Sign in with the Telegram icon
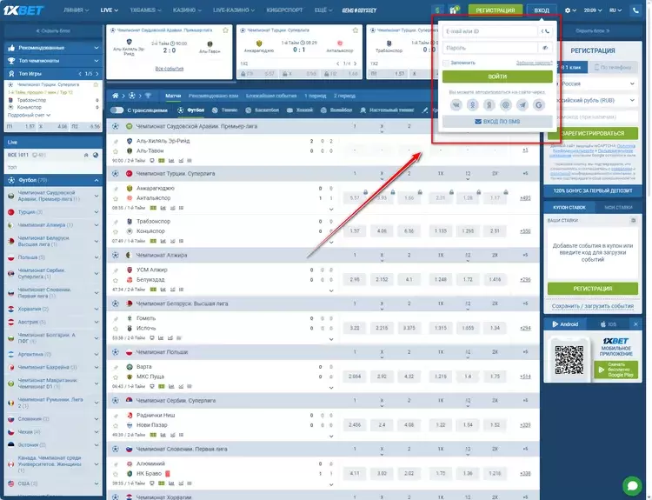 click(522, 105)
